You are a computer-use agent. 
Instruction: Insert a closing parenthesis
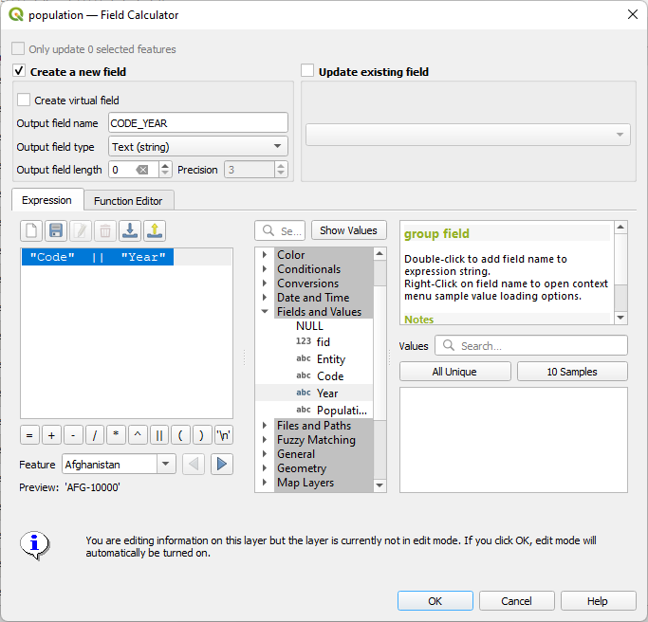point(202,435)
